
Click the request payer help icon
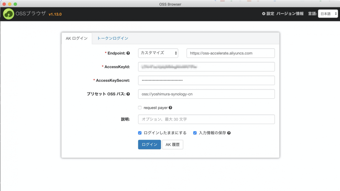point(170,108)
